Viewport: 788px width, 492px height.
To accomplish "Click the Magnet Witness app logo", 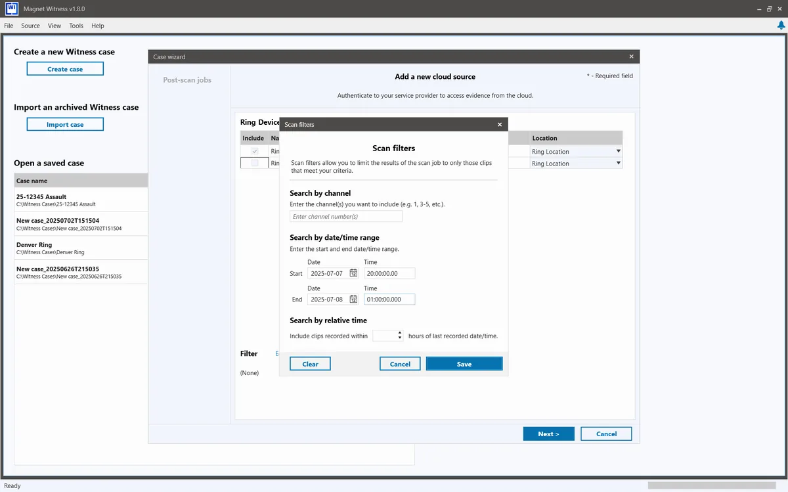I will 11,9.
